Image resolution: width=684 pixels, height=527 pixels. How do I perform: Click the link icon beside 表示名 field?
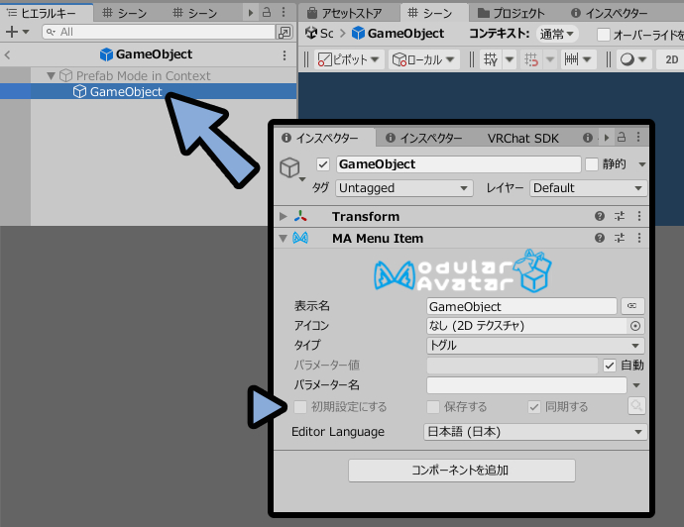pos(632,306)
